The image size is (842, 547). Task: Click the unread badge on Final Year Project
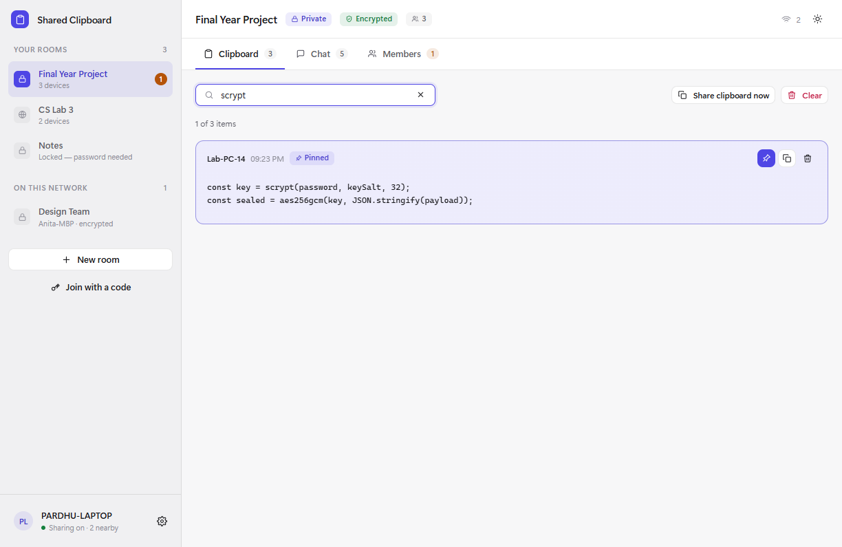click(x=161, y=79)
